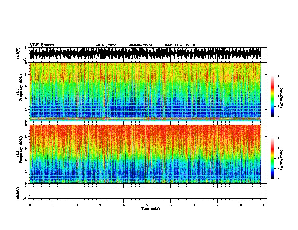Click the ch.1 black waveform strip
The height and width of the screenshot is (230, 298).
pos(145,53)
